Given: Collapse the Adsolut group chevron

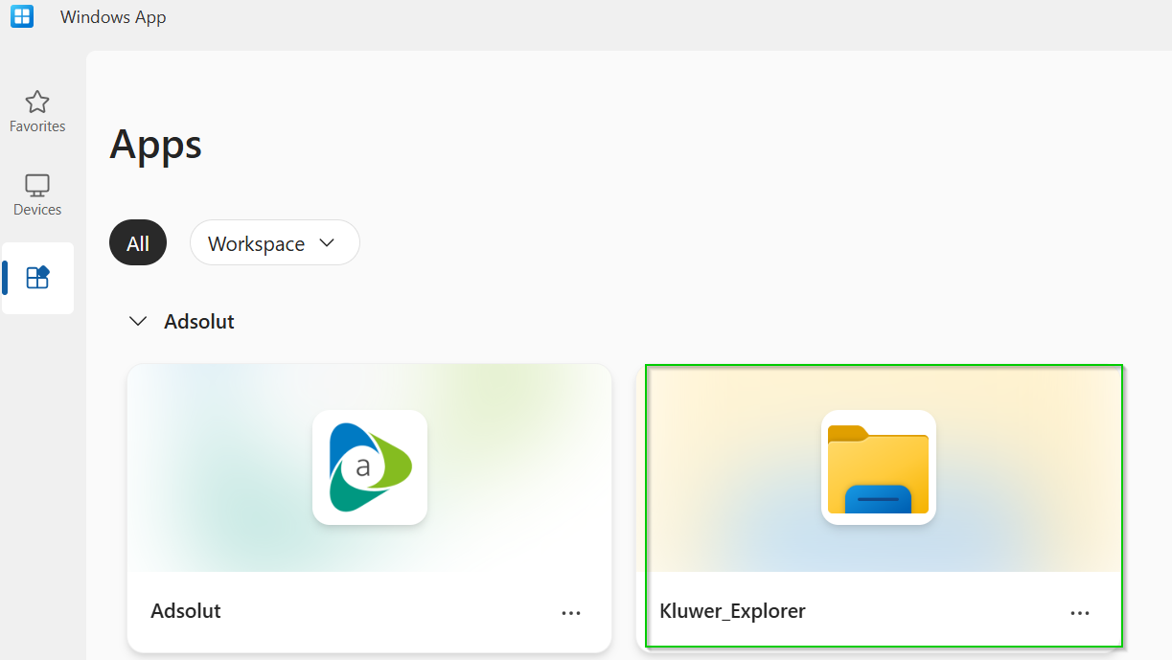Looking at the screenshot, I should pyautogui.click(x=139, y=322).
